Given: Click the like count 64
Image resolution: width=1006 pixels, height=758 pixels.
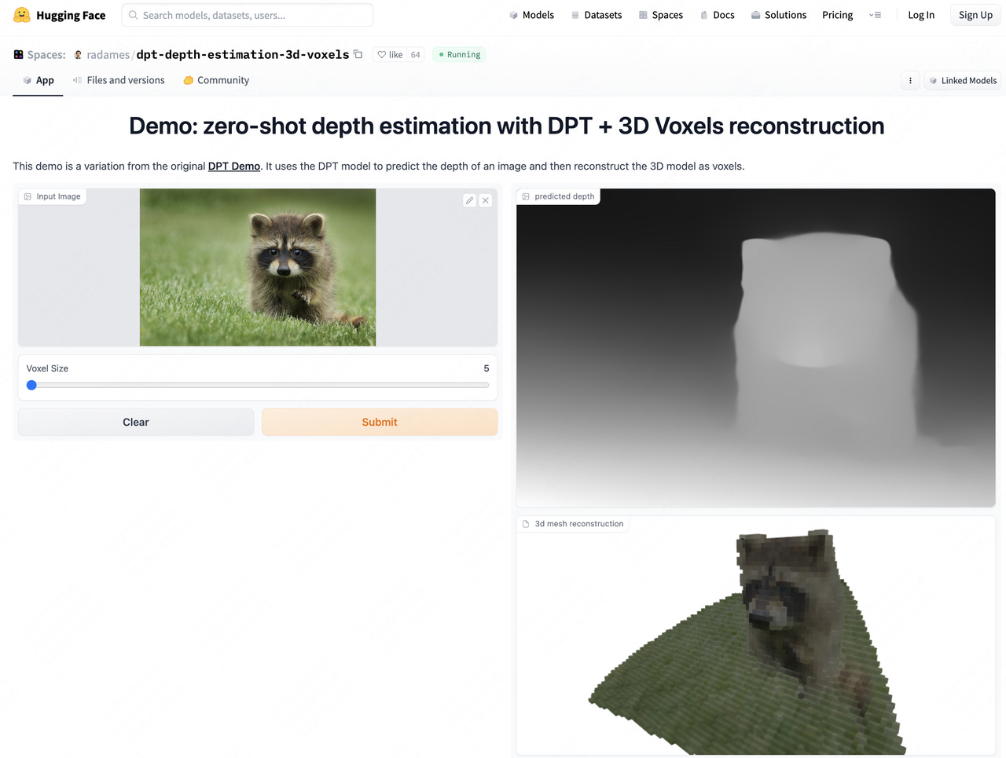Looking at the screenshot, I should tap(416, 54).
